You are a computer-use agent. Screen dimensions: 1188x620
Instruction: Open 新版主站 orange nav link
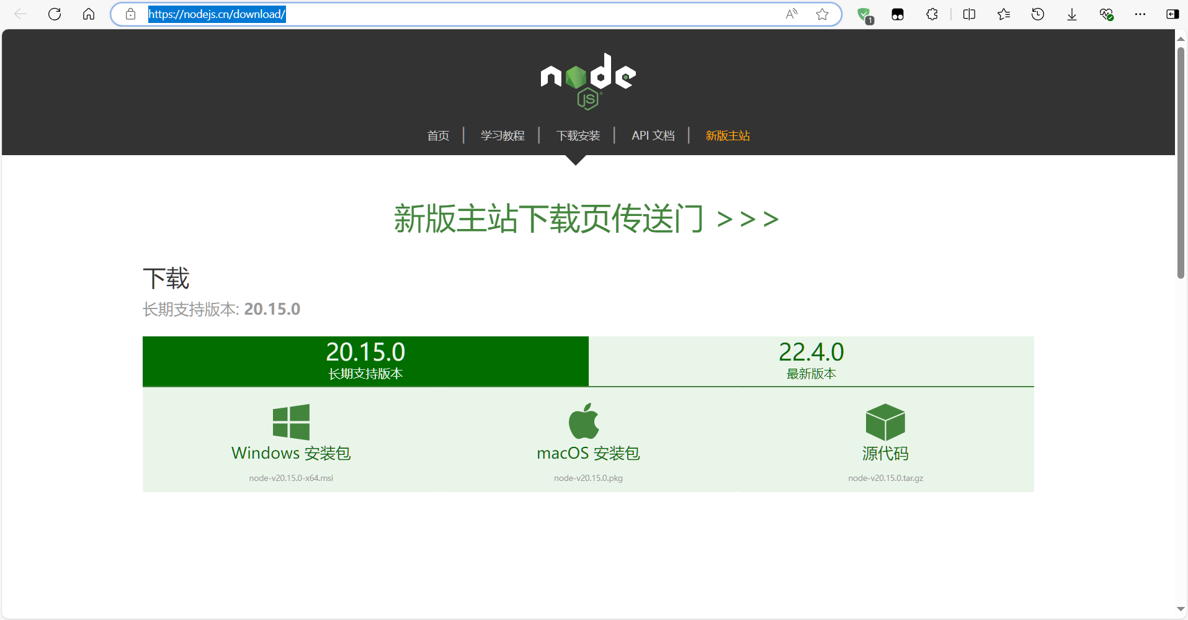pyautogui.click(x=728, y=135)
